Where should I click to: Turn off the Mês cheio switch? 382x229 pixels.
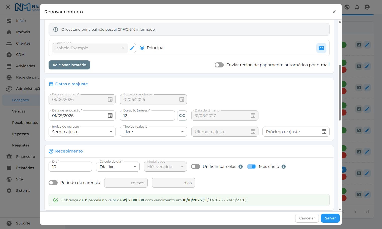point(252,167)
